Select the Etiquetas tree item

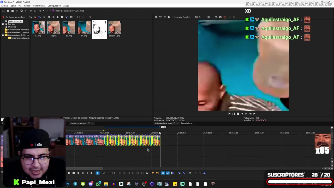(12, 27)
